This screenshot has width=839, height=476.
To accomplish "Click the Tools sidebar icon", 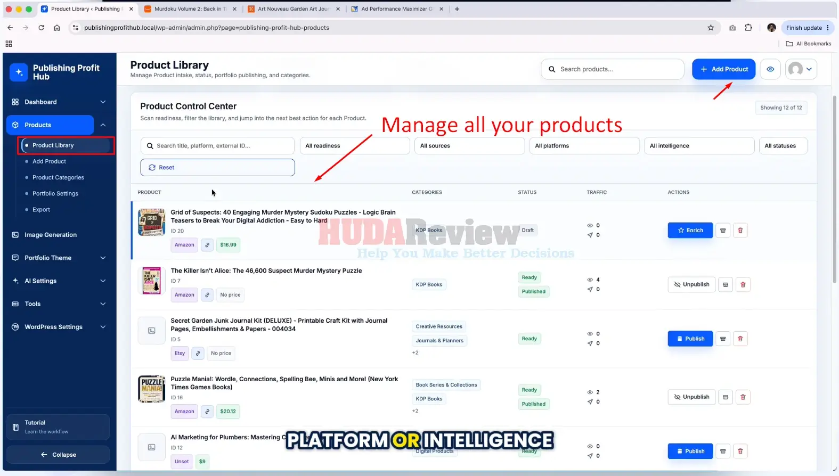I will point(15,304).
